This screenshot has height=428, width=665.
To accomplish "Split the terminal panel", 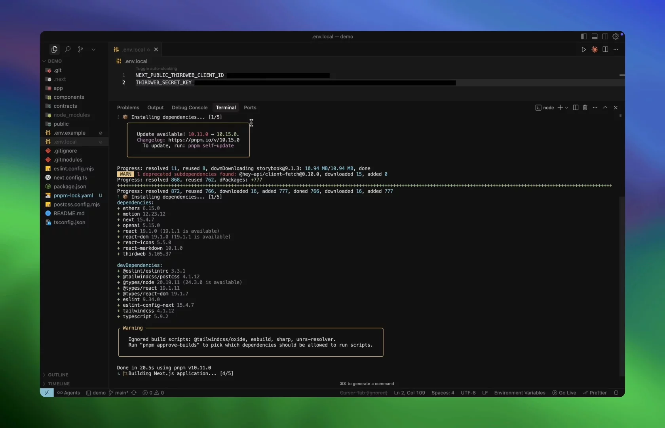I will (576, 108).
